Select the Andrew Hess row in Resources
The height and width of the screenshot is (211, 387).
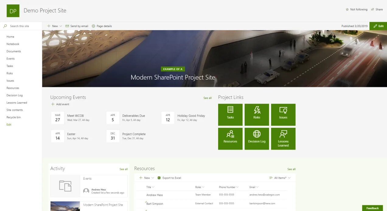click(x=155, y=195)
